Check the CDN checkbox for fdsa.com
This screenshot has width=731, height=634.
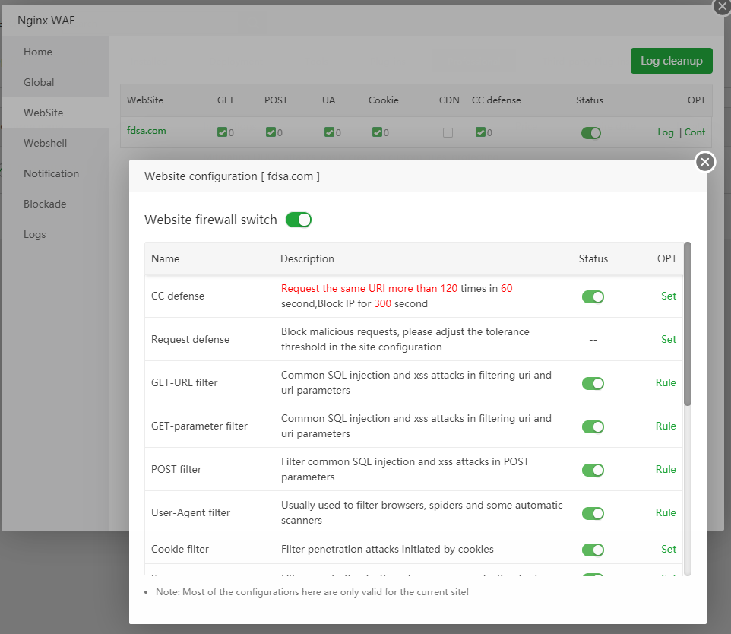click(448, 132)
